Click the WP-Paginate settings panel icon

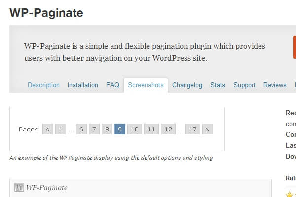coord(19,187)
